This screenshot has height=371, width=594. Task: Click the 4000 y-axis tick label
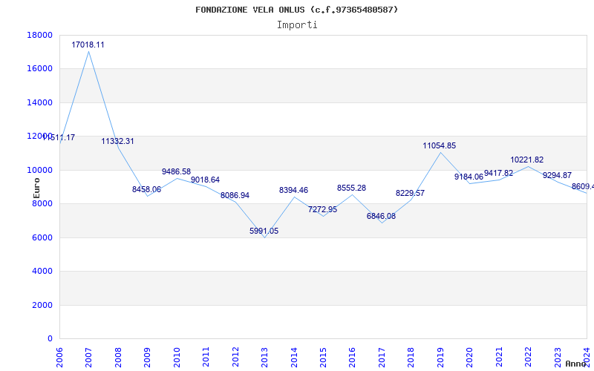pos(42,272)
